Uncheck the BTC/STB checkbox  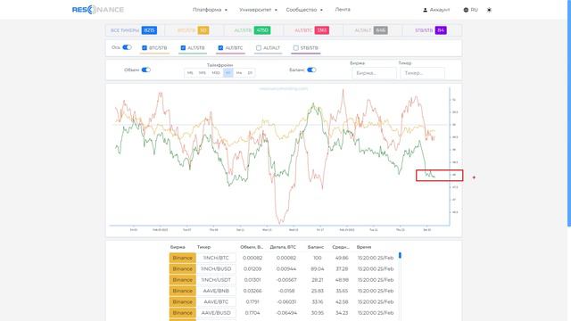click(145, 47)
